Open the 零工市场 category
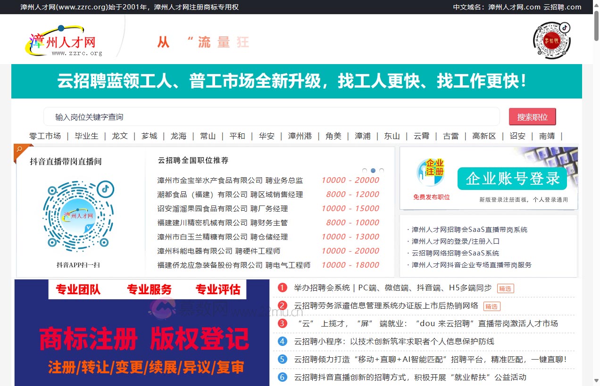 [45, 136]
